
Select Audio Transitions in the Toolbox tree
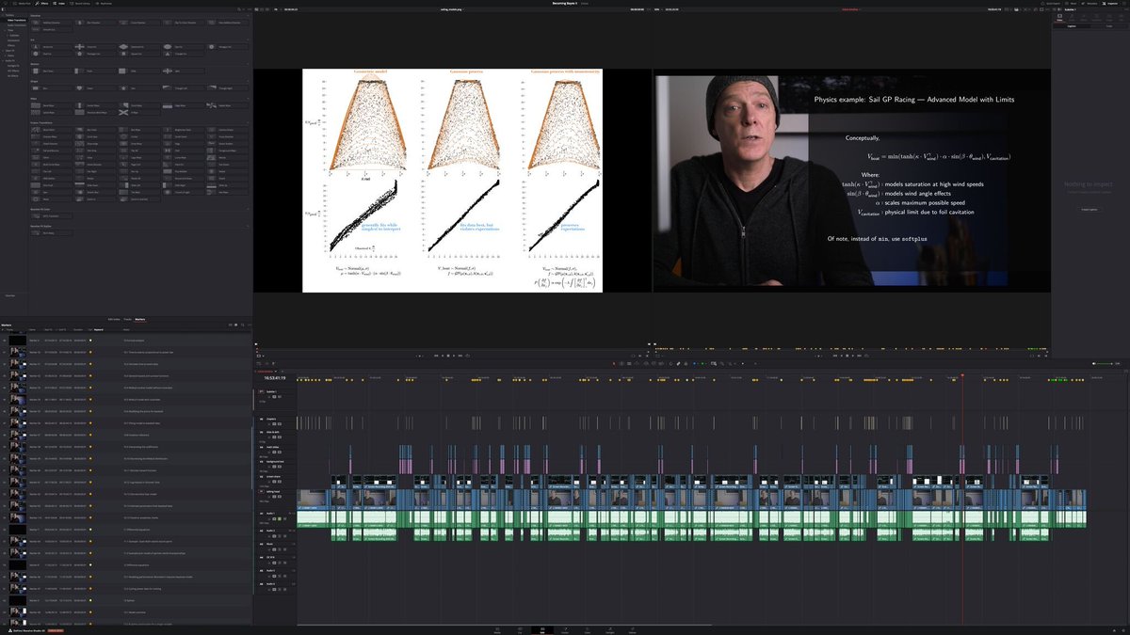pos(16,25)
